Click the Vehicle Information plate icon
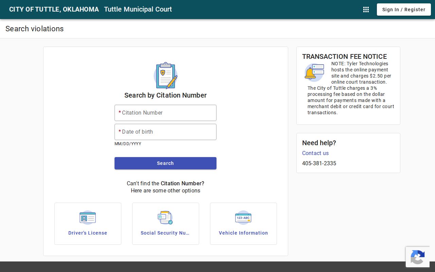 243,218
